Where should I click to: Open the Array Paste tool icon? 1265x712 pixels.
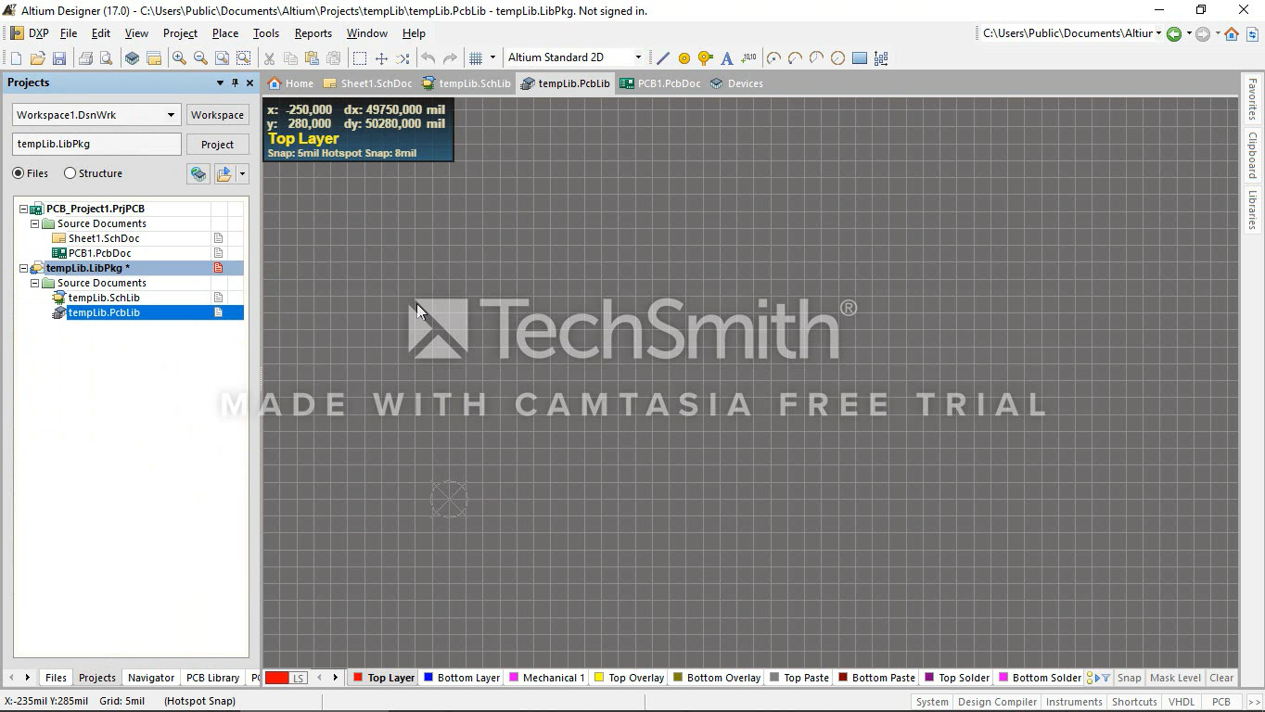pos(881,58)
